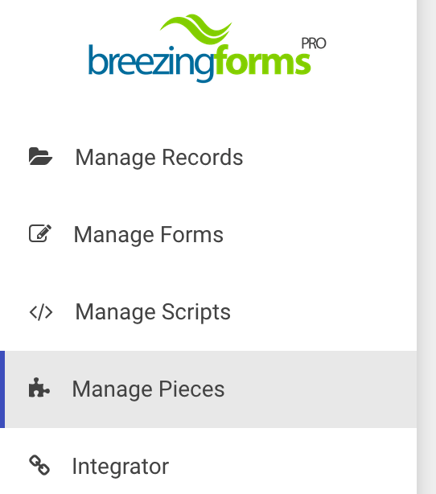This screenshot has width=436, height=494.
Task: Click the vertical scrollbar track at the right edge
Action: (x=426, y=247)
